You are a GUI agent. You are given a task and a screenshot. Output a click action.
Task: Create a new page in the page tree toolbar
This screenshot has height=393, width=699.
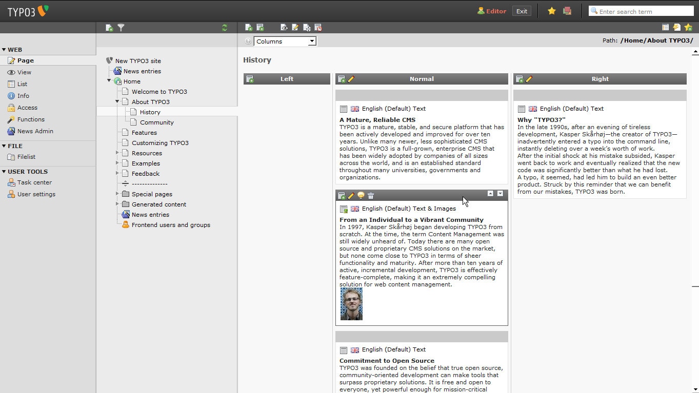click(109, 28)
